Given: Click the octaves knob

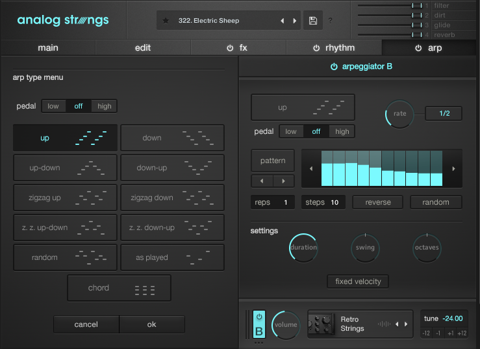Looking at the screenshot, I should [427, 248].
